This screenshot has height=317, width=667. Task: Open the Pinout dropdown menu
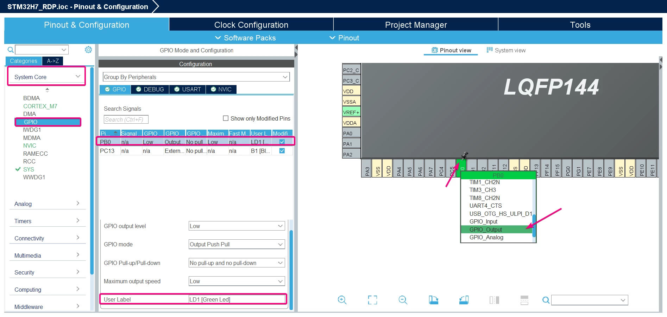coord(344,38)
